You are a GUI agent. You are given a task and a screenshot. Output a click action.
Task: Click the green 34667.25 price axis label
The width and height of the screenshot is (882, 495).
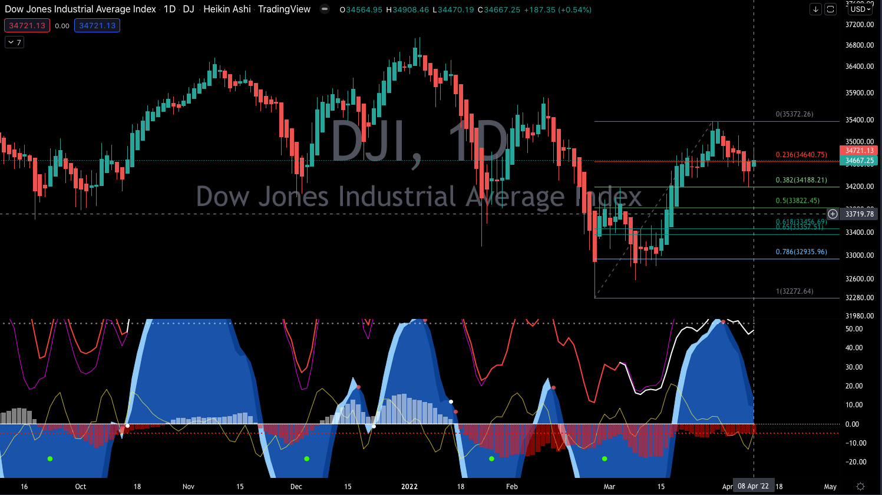tap(859, 161)
